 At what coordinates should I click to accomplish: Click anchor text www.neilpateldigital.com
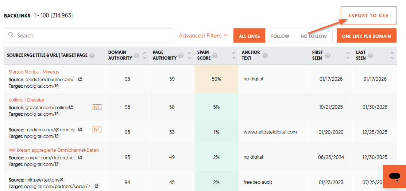click(270, 132)
